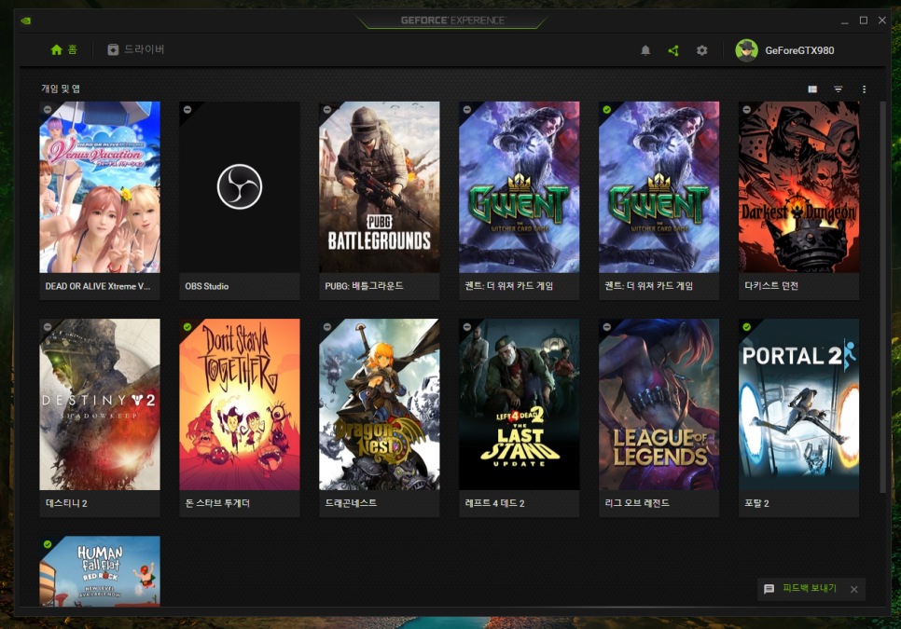Click the green check on Human Fall Flat
This screenshot has width=901, height=629.
[x=48, y=544]
